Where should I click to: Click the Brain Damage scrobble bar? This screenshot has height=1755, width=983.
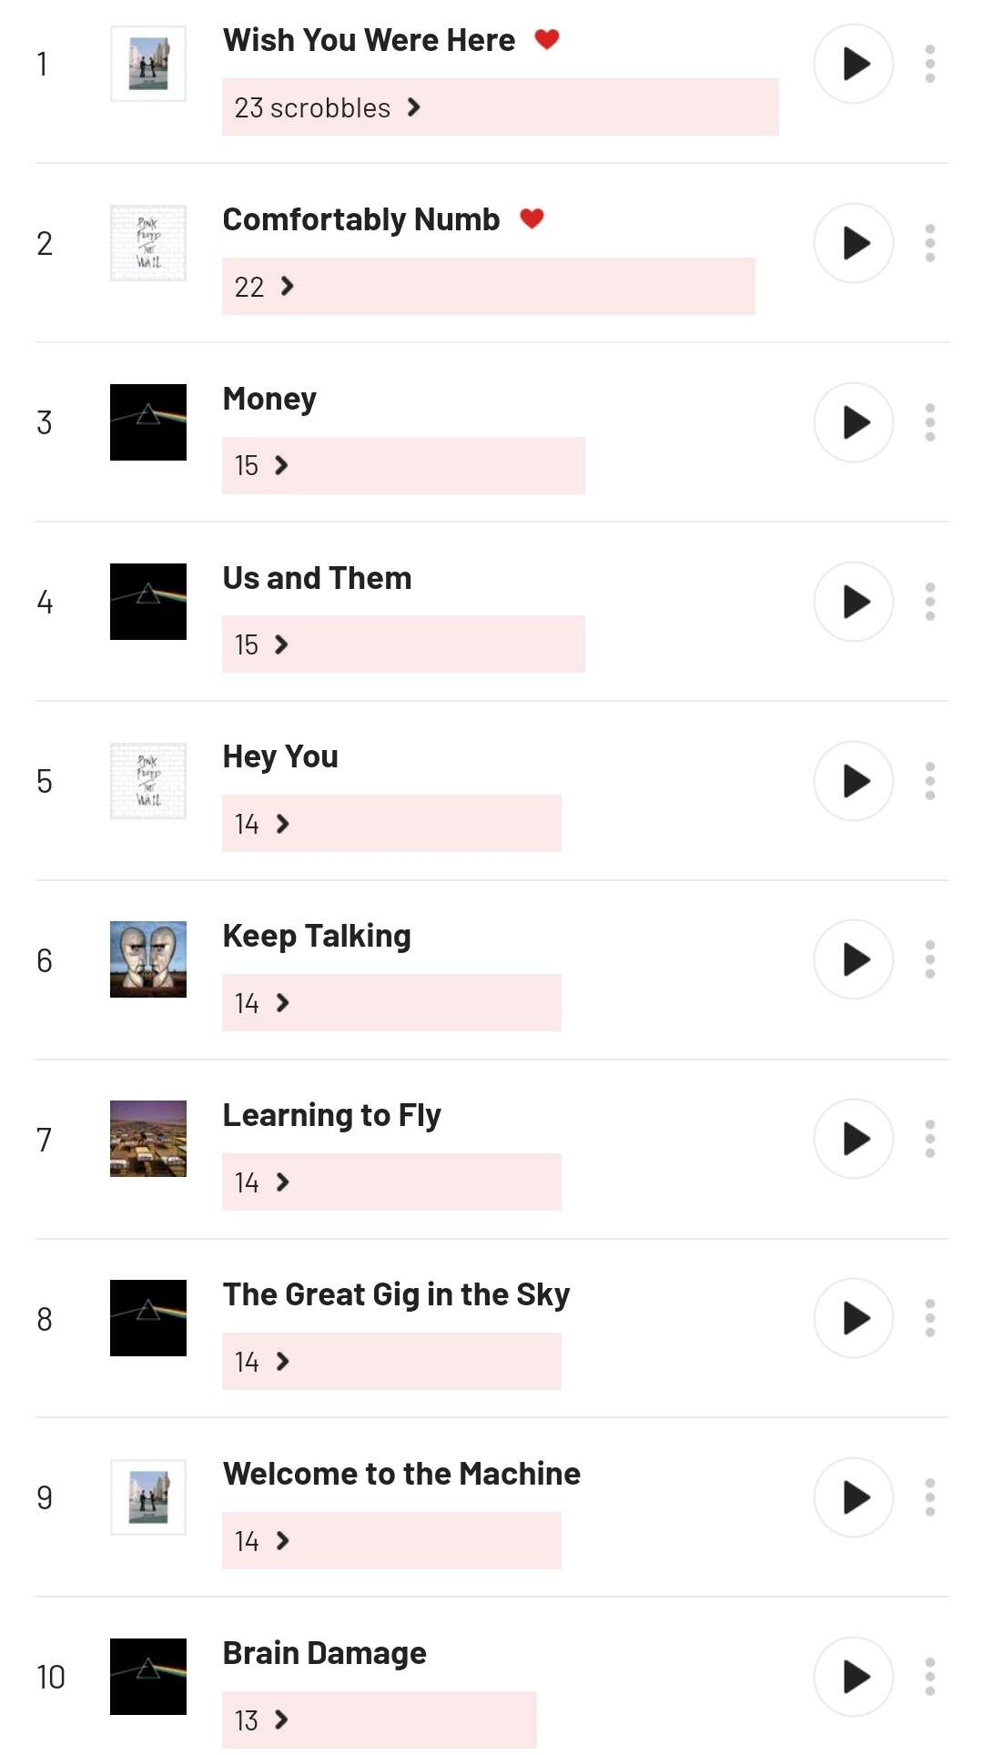(379, 1719)
